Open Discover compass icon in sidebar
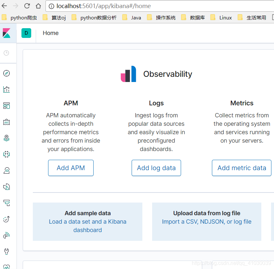This screenshot has width=274, height=269. click(x=7, y=73)
